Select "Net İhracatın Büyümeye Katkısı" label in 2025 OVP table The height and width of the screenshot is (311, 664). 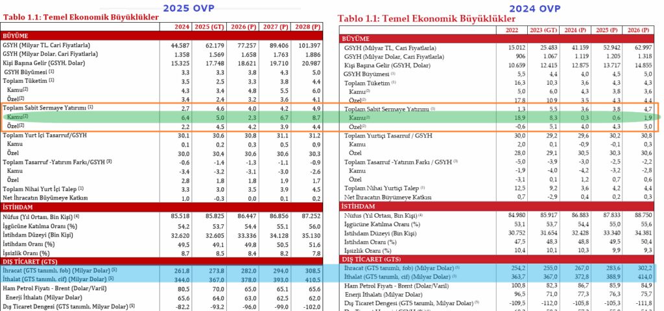45,198
